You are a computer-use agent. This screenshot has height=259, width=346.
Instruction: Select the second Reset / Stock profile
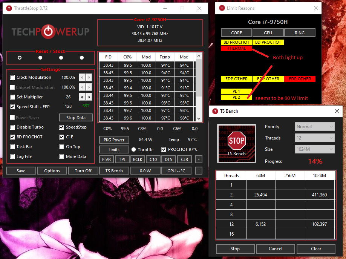click(40, 58)
